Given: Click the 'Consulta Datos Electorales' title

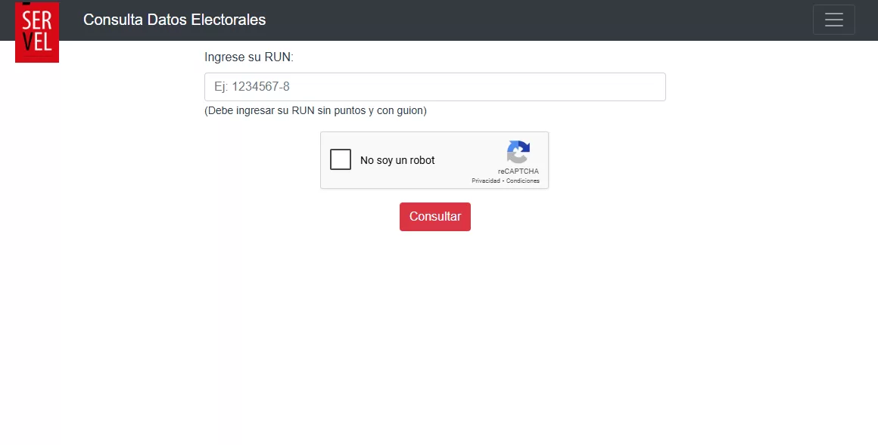Looking at the screenshot, I should (175, 20).
